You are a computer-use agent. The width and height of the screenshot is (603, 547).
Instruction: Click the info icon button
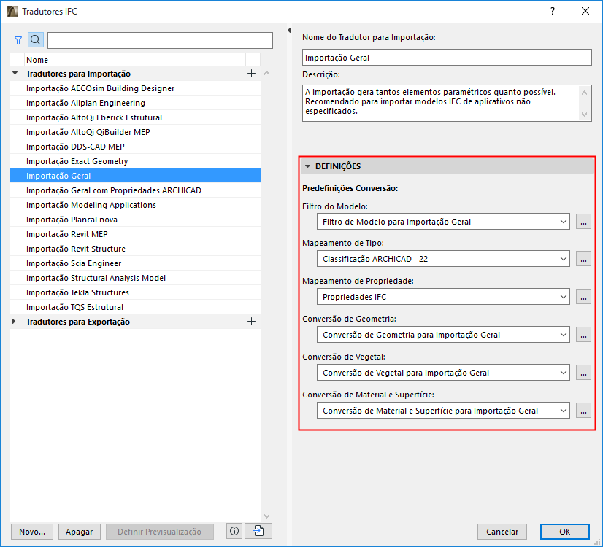click(234, 531)
